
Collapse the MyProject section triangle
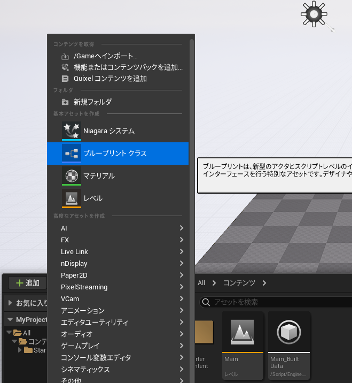tap(10, 319)
